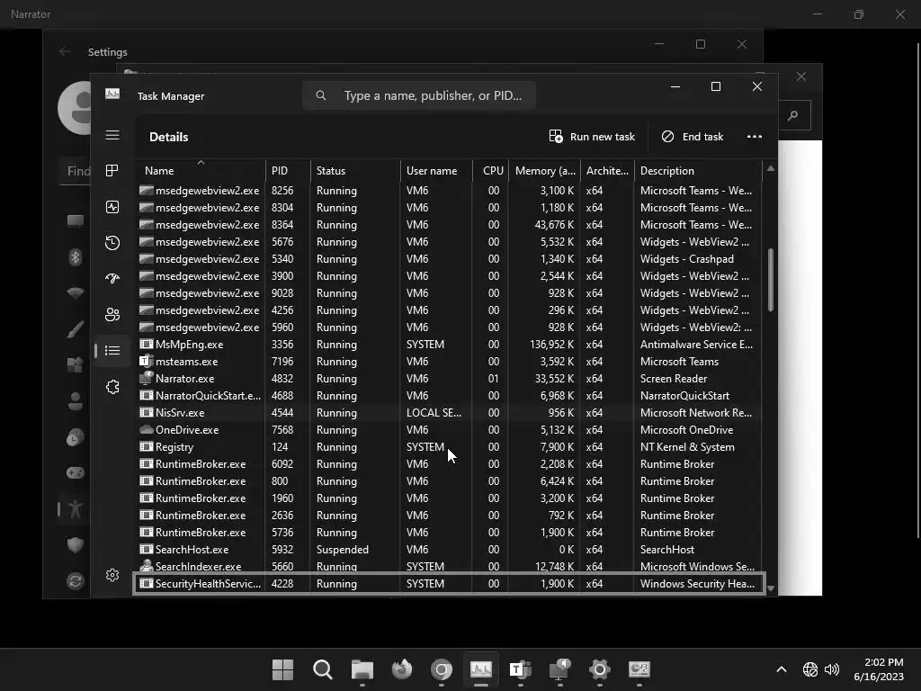Click the End task button
This screenshot has height=691, width=921.
point(693,137)
